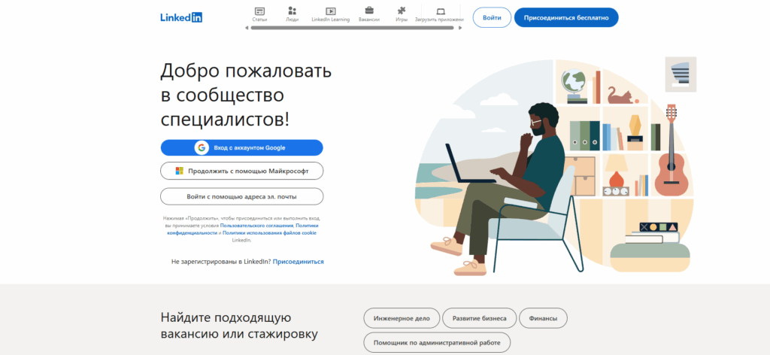Select the Финансы category chip
The width and height of the screenshot is (770, 355).
point(543,318)
